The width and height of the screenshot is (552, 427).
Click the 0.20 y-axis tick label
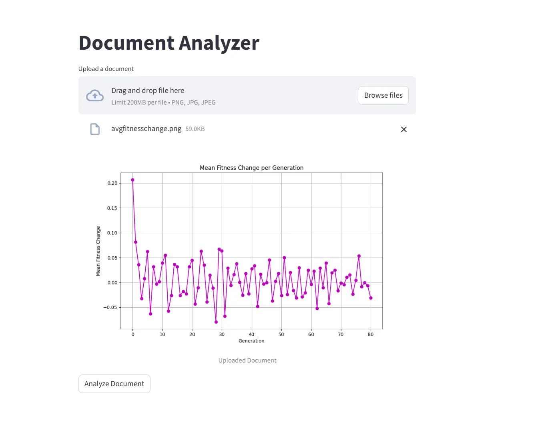[x=112, y=183]
